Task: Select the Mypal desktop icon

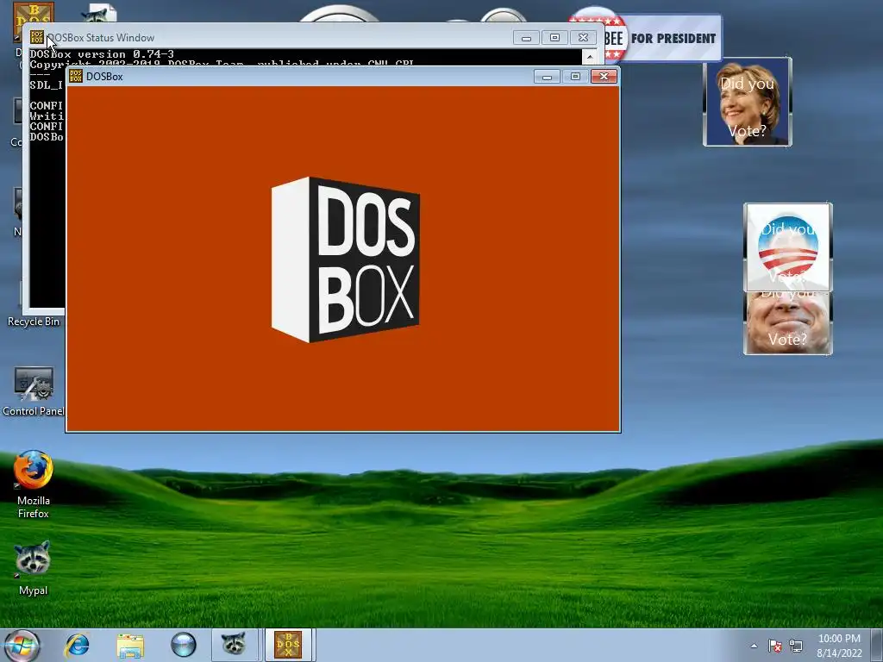Action: (x=34, y=567)
